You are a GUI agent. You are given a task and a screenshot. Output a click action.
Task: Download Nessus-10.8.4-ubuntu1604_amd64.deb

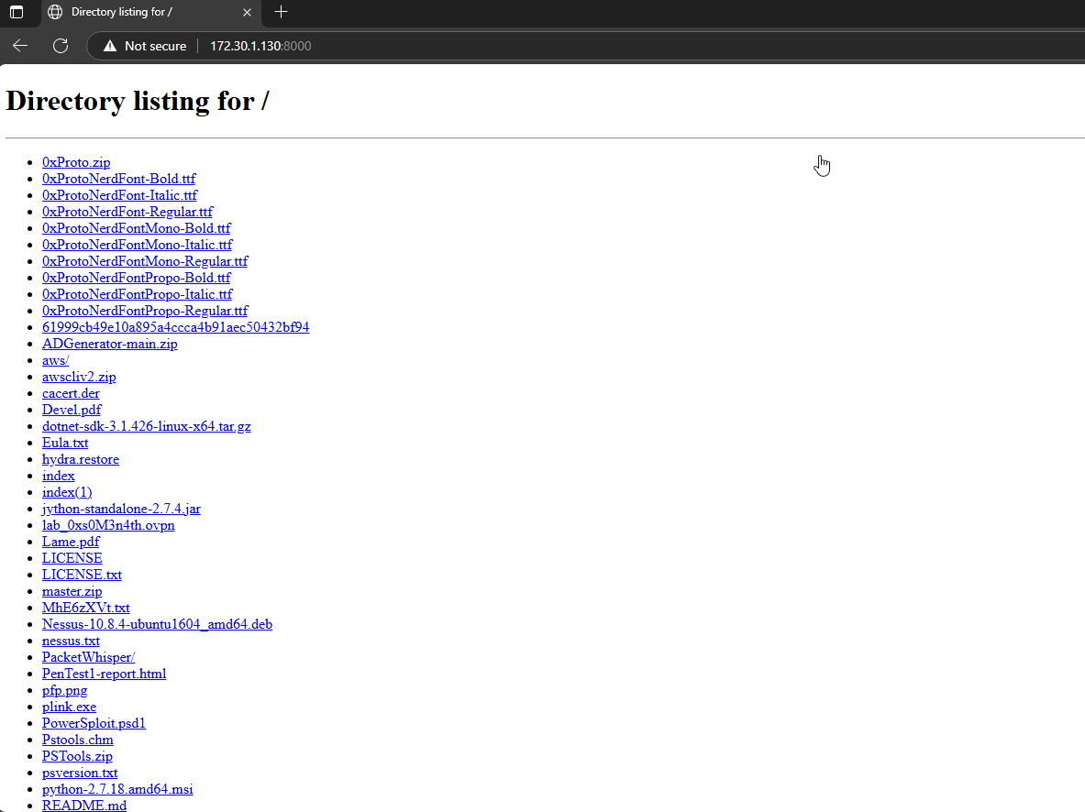click(157, 624)
